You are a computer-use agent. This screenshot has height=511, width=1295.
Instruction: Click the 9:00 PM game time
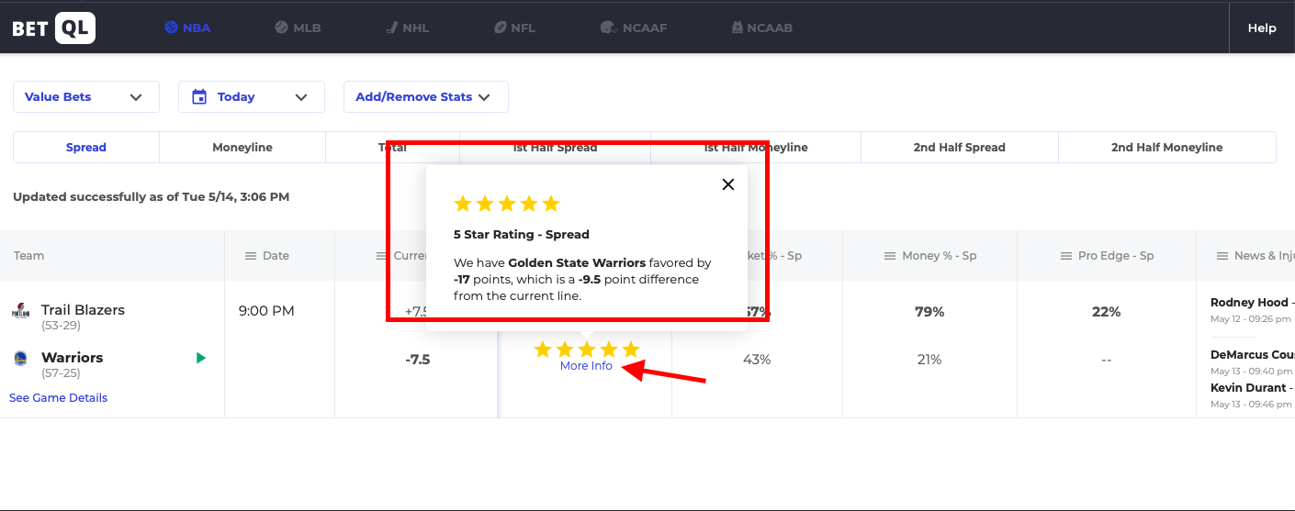click(x=266, y=311)
